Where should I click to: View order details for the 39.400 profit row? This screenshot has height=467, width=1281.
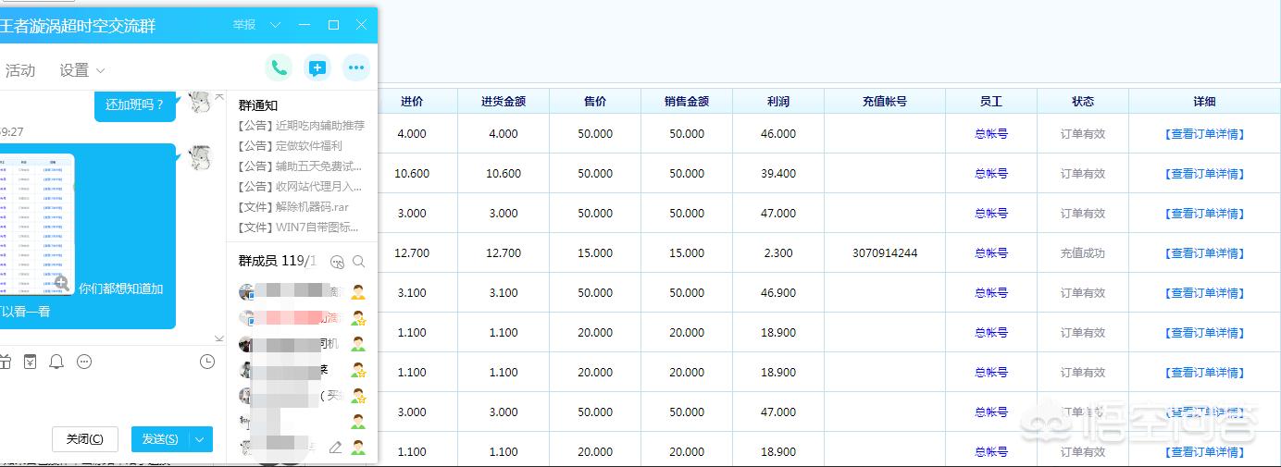point(1204,174)
